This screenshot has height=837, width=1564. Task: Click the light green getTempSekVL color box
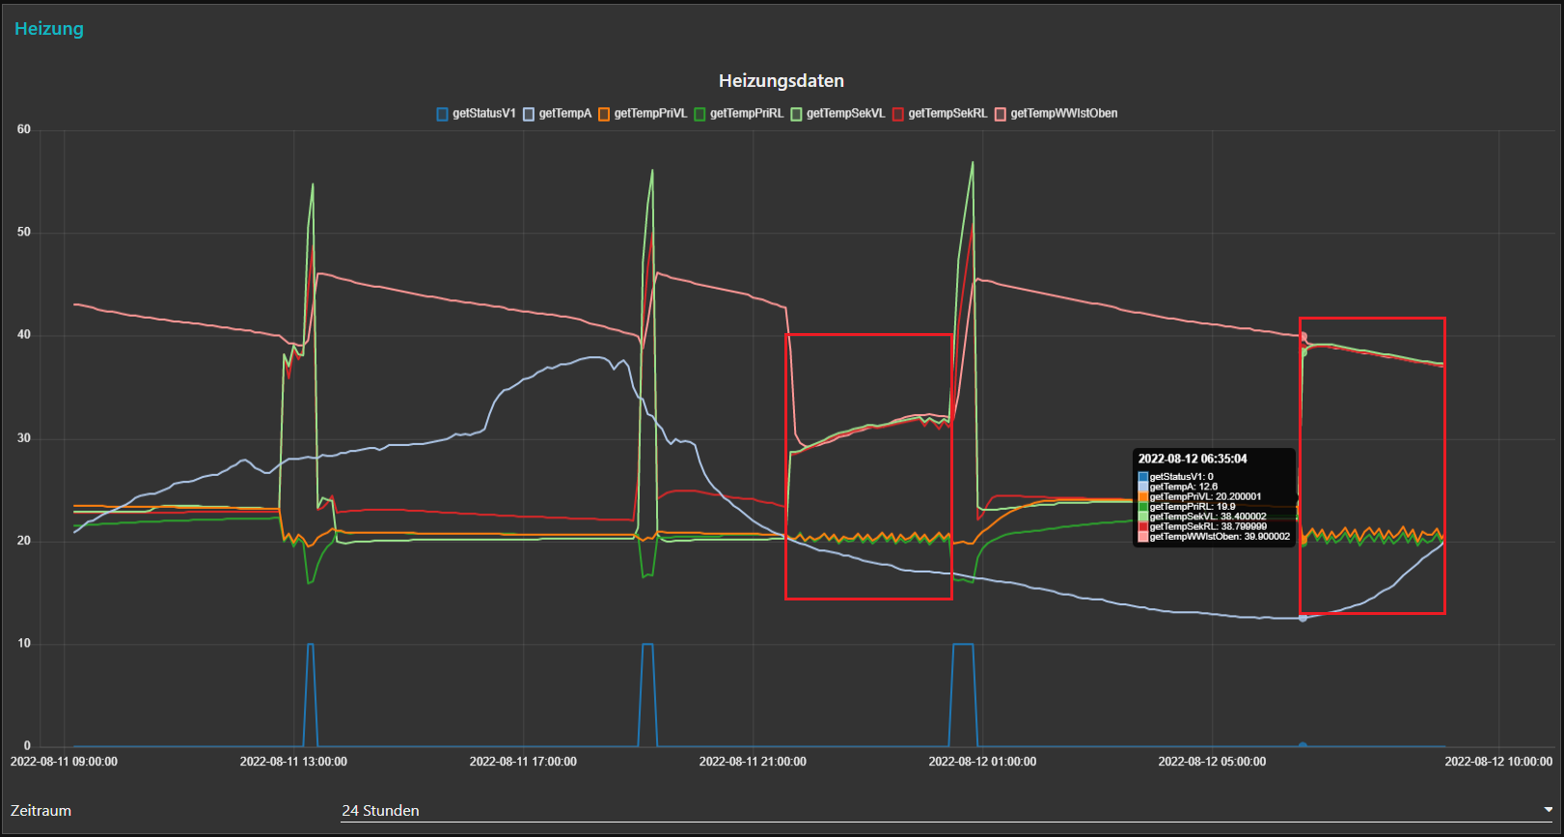[x=797, y=114]
